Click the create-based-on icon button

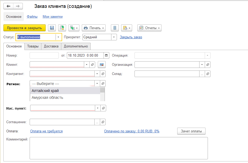(74, 28)
